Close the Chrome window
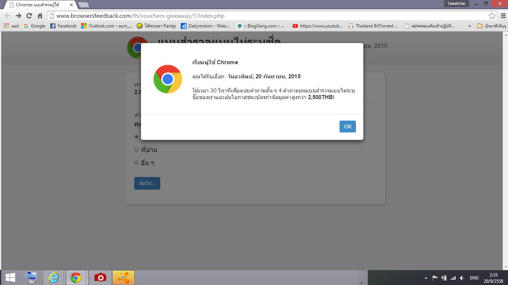The image size is (508, 285). point(499,4)
